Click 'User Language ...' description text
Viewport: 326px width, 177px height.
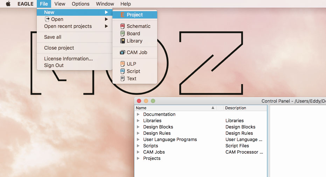244,140
